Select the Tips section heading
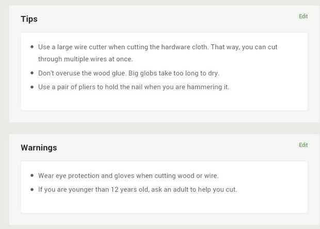The width and height of the screenshot is (320, 229). [29, 19]
